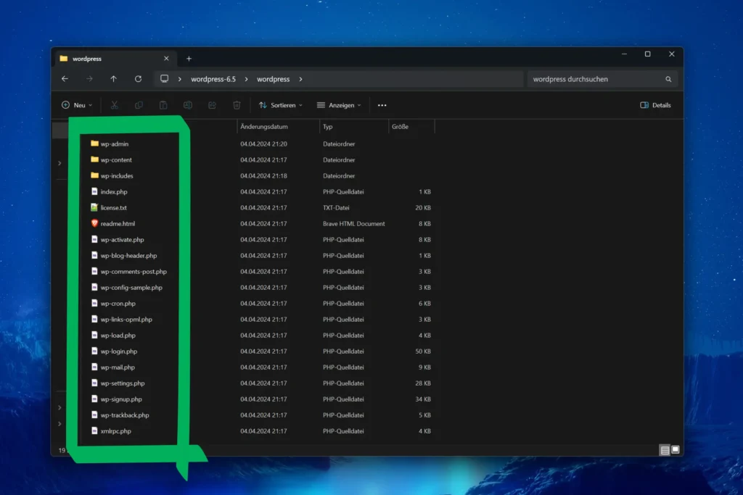Open the Anzeigen dropdown menu
The height and width of the screenshot is (495, 743).
pos(339,105)
